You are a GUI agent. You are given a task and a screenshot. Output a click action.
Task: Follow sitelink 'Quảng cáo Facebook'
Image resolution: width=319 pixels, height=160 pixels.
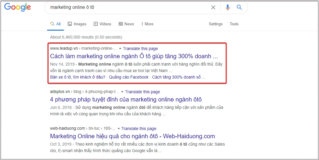coord(129,77)
